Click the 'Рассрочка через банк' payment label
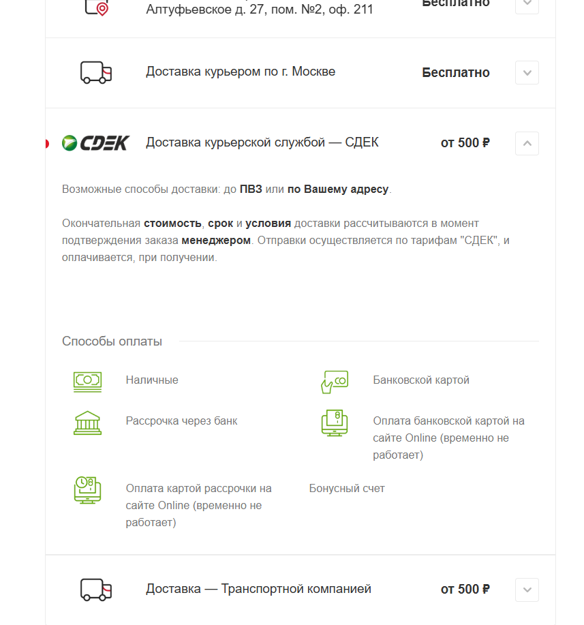The height and width of the screenshot is (625, 584). [181, 421]
